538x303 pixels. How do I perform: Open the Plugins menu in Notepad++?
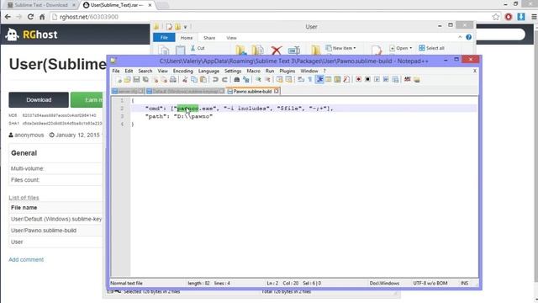point(287,71)
